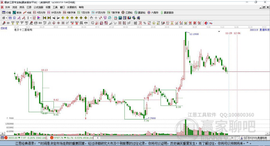Viewport: 270px width, 146px height.
Task: Toggle the highlighted red pattern toolbar button
Action: (34, 18)
